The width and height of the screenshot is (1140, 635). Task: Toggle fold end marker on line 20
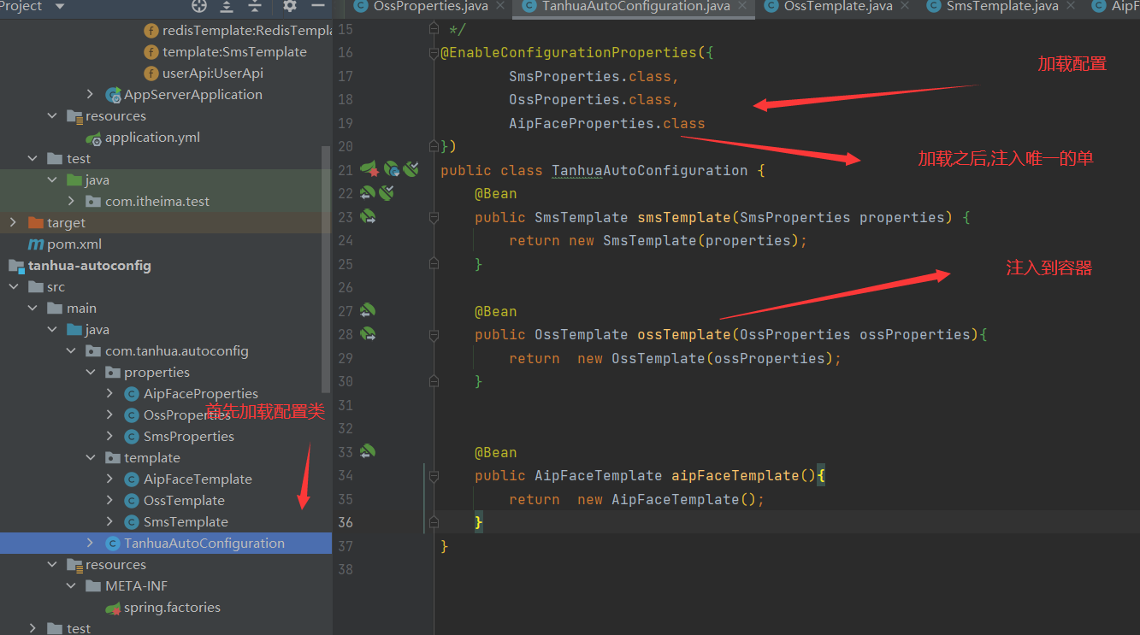(434, 147)
